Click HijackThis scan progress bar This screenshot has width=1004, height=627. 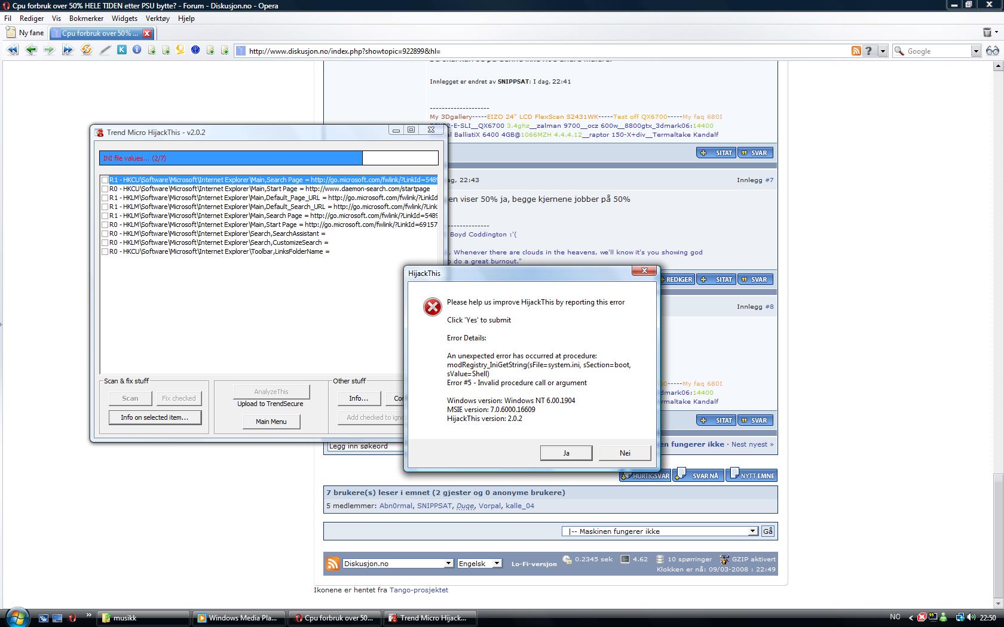click(x=269, y=158)
